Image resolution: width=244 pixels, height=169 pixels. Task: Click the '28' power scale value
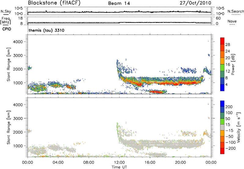click(228, 45)
